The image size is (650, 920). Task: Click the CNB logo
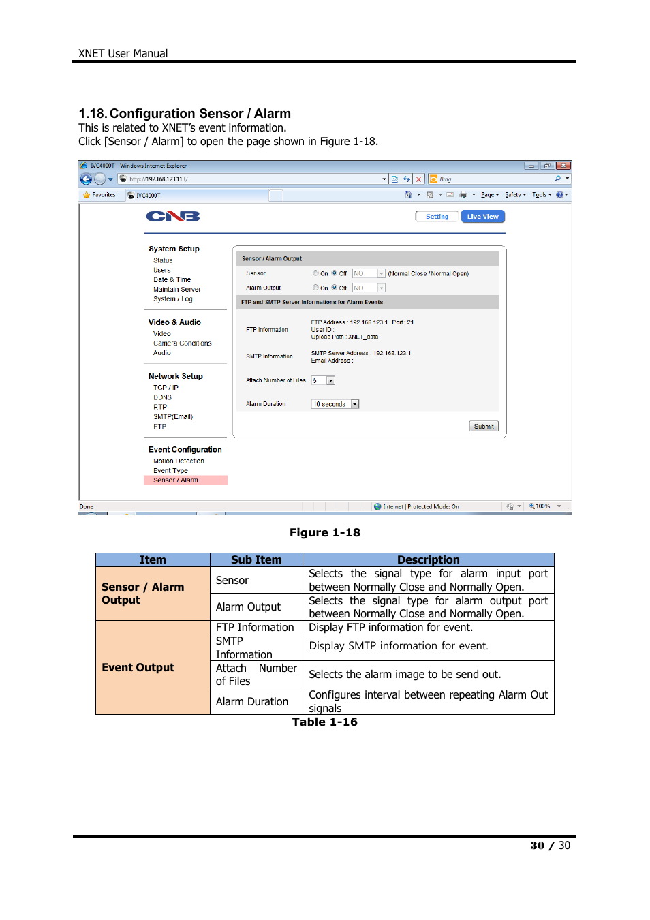pos(173,217)
